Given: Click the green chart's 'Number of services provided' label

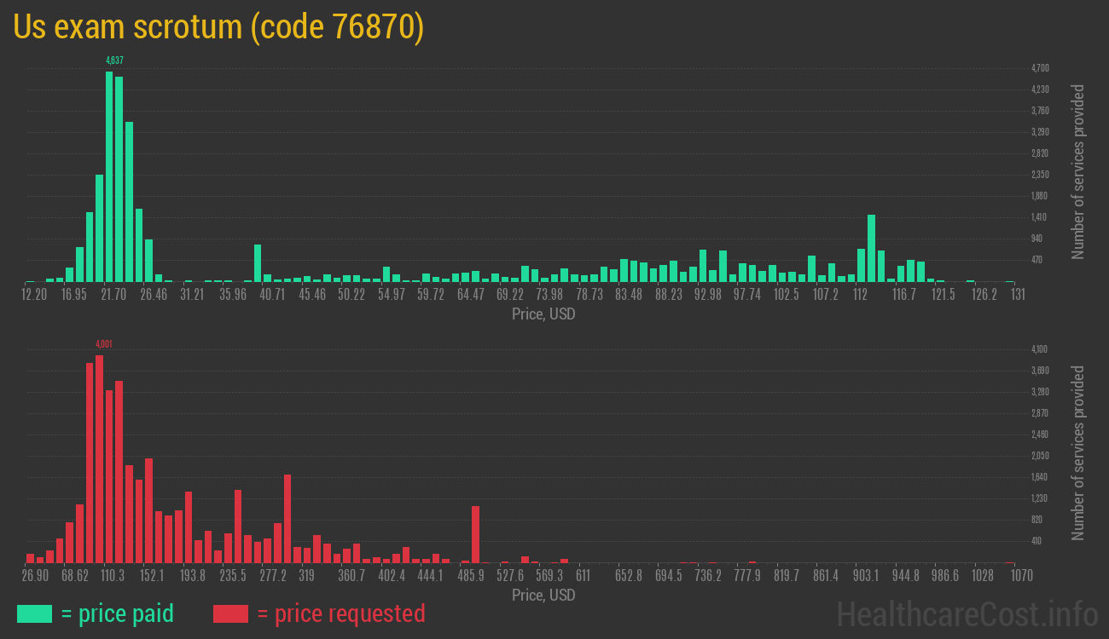Looking at the screenshot, I should pos(1078,171).
